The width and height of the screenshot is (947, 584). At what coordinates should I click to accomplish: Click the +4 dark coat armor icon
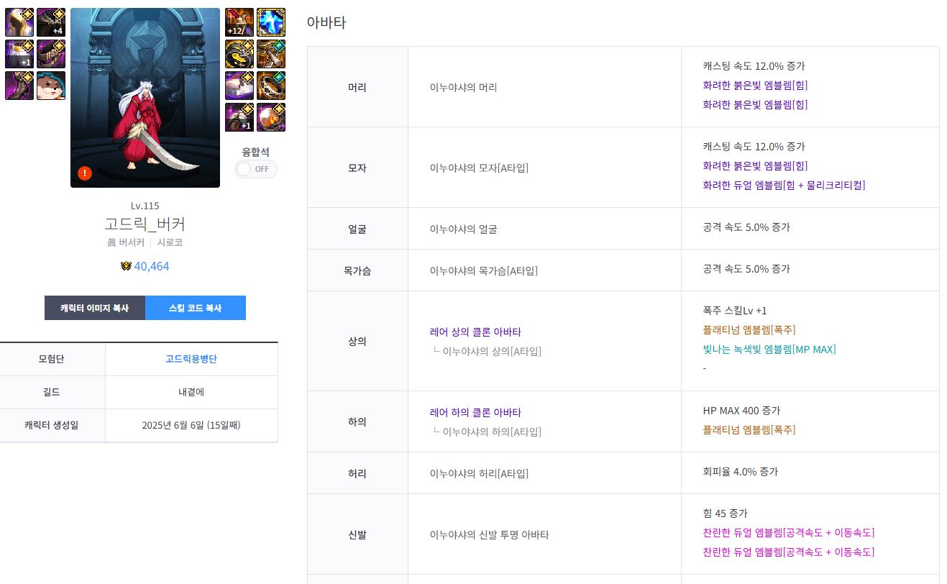coord(51,22)
